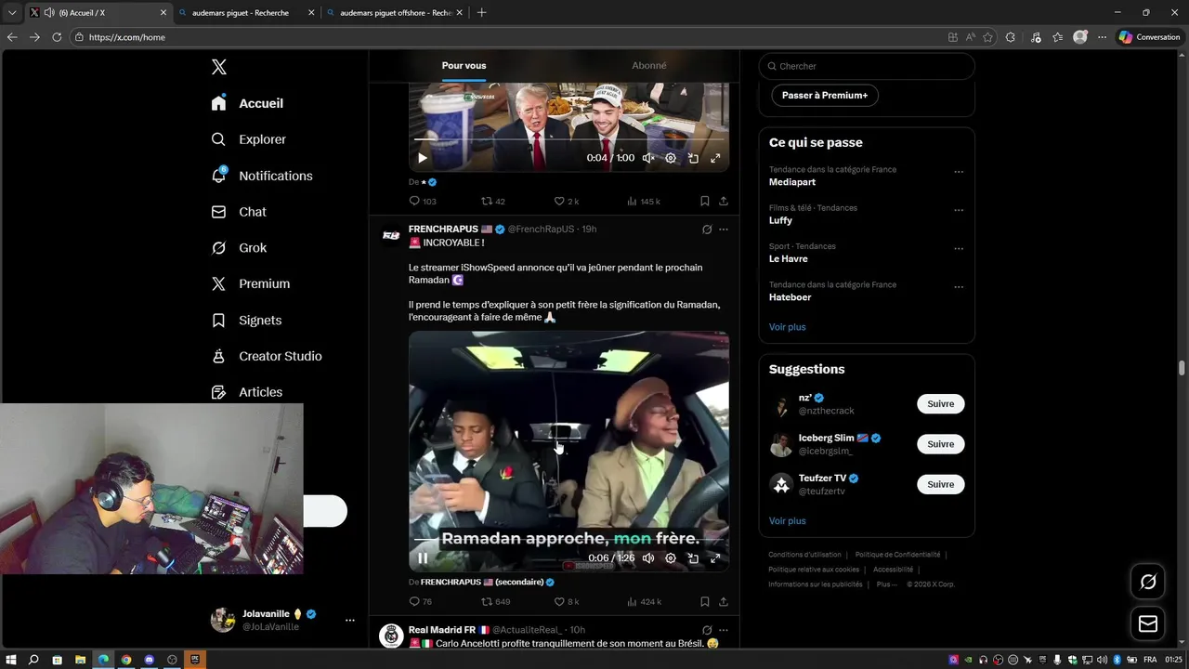The width and height of the screenshot is (1189, 669).
Task: Click Voir plus under trends
Action: [788, 327]
